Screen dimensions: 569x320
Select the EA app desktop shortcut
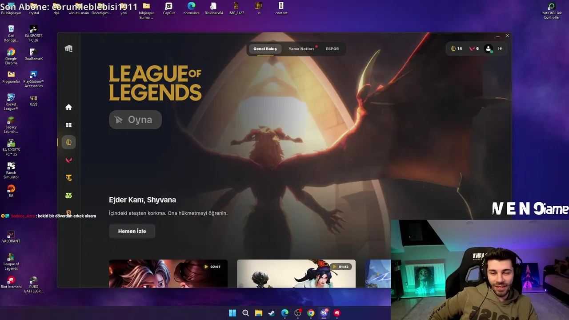point(11,191)
